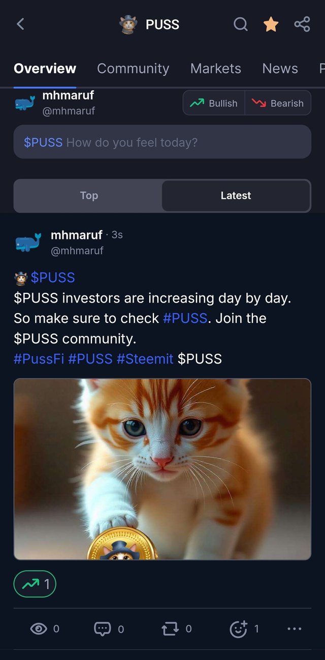
Task: Go to the News tab
Action: tap(280, 69)
